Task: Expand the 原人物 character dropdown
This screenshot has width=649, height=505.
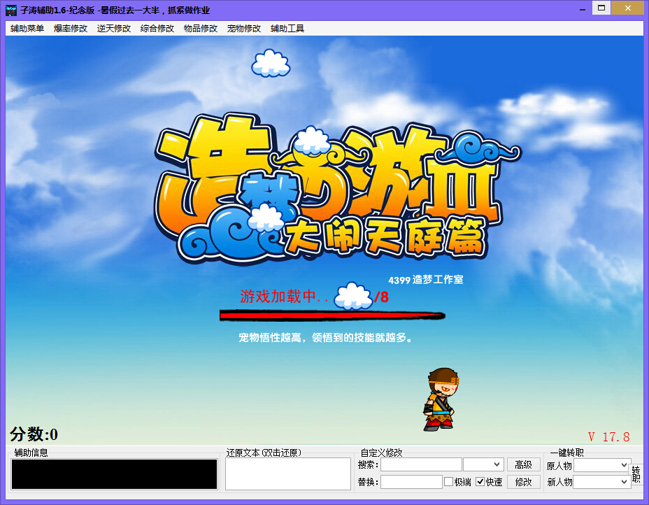Action: [625, 464]
